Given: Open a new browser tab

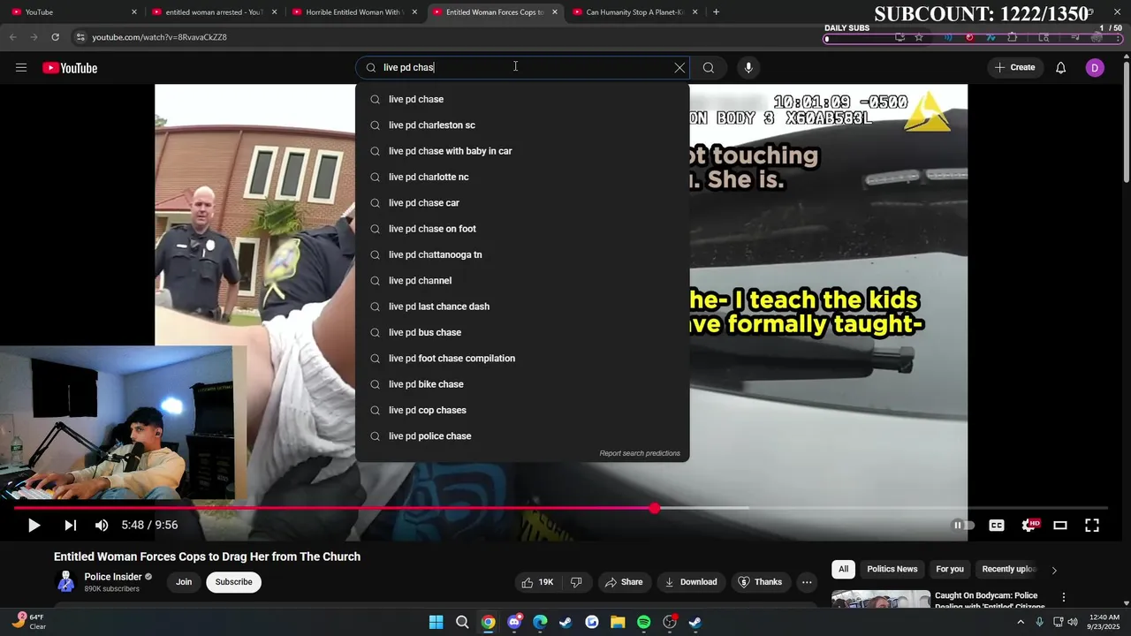Looking at the screenshot, I should 716,12.
